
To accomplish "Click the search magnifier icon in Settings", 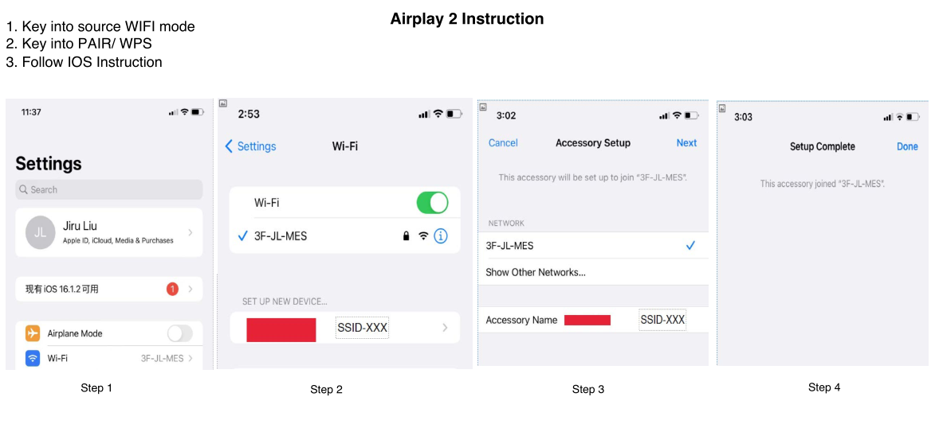I will tap(24, 190).
